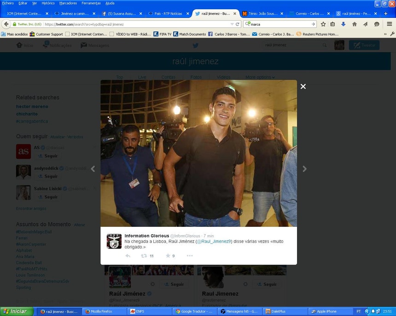Screen dimensions: 396x316
Task: Retweet the Information Glorious tweet
Action: coord(144,256)
